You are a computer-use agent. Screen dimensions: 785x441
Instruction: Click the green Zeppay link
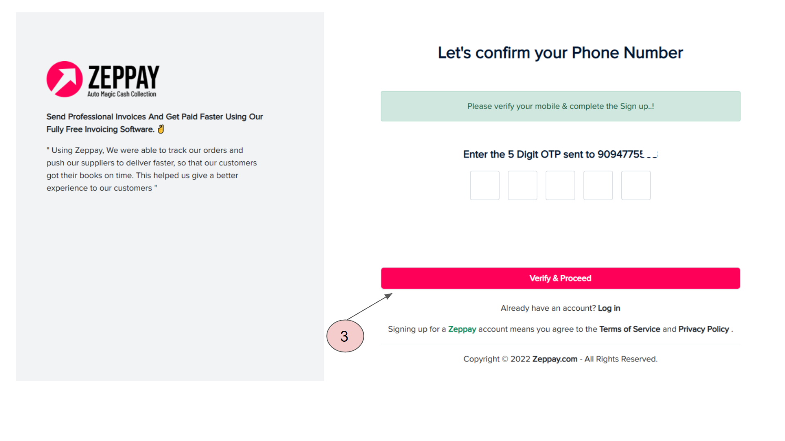(462, 329)
